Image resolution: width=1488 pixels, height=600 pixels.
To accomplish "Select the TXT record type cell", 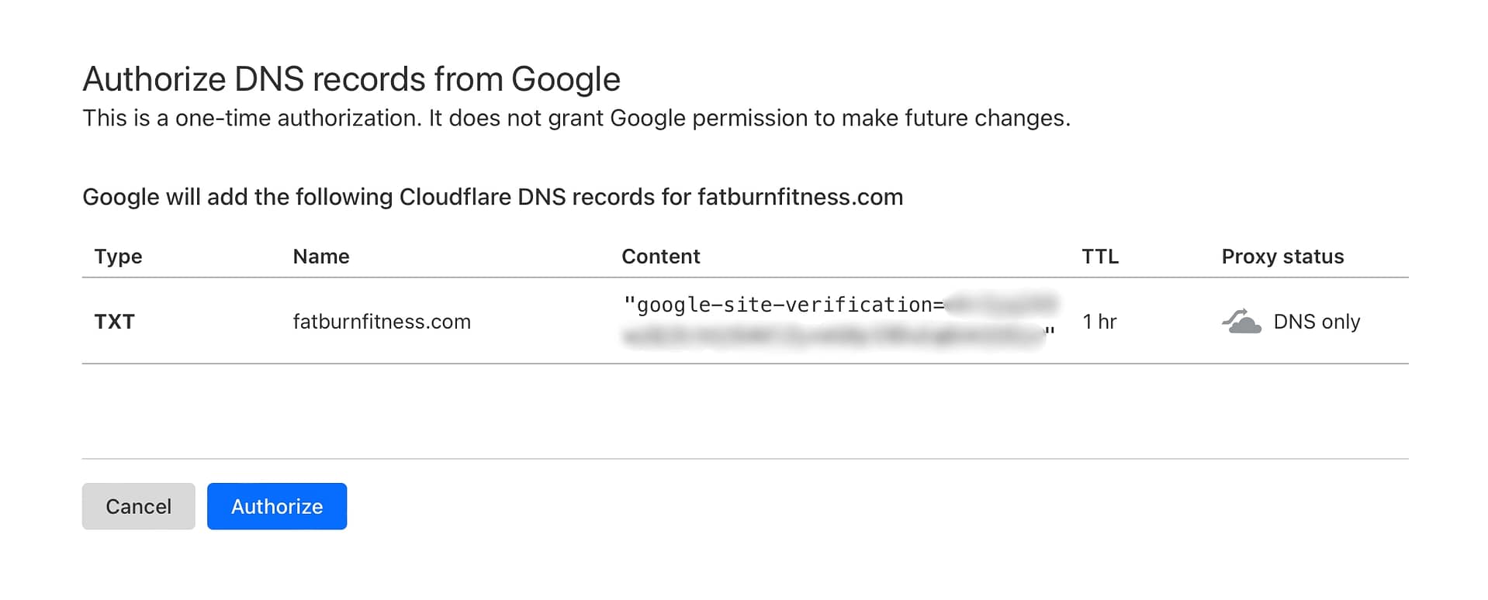I will tap(114, 322).
